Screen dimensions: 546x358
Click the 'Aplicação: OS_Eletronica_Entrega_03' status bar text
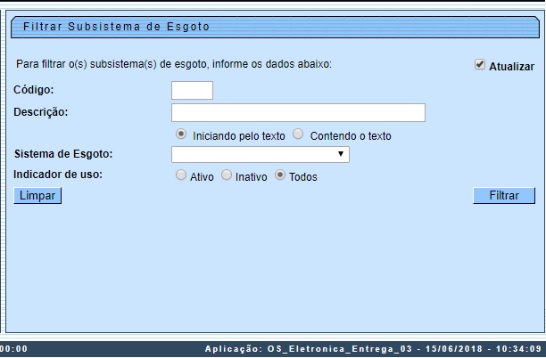(x=309, y=348)
